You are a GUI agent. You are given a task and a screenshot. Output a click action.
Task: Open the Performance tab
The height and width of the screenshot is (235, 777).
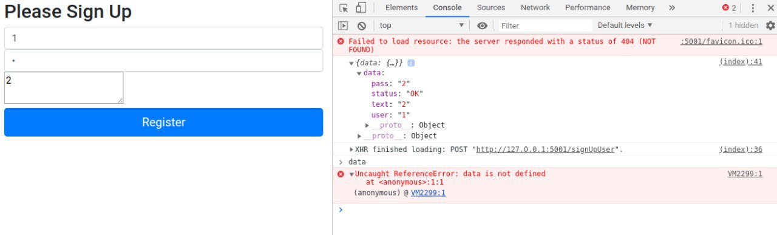[588, 8]
